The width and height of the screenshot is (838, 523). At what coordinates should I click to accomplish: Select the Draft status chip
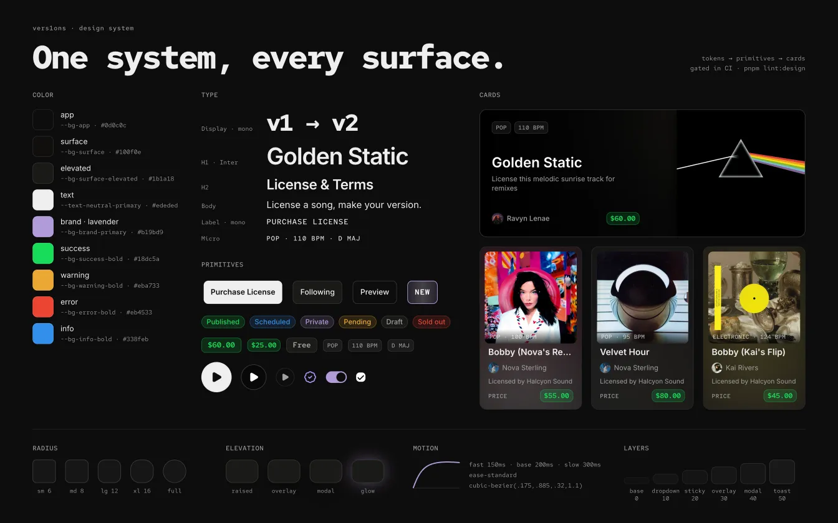(x=394, y=322)
